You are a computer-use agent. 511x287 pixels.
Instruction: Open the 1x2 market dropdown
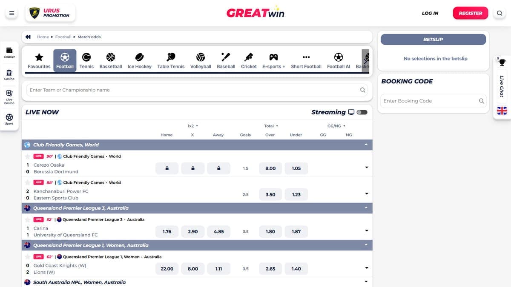[192, 126]
